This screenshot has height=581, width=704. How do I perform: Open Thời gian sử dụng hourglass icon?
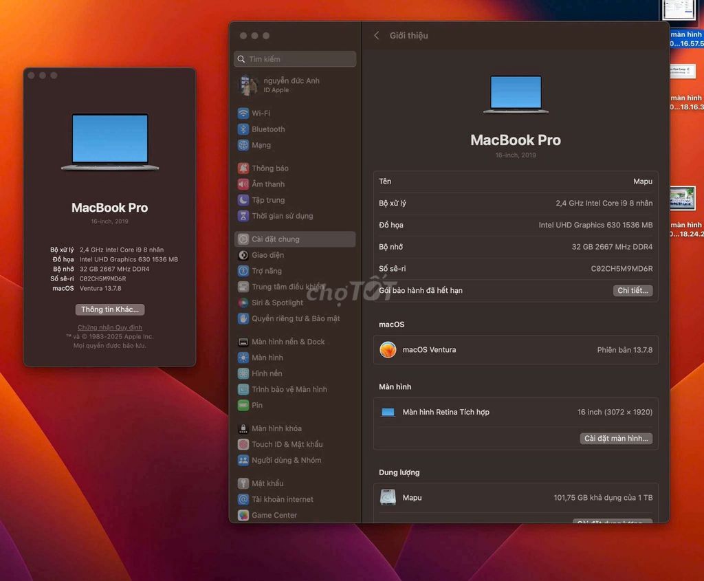pyautogui.click(x=243, y=216)
